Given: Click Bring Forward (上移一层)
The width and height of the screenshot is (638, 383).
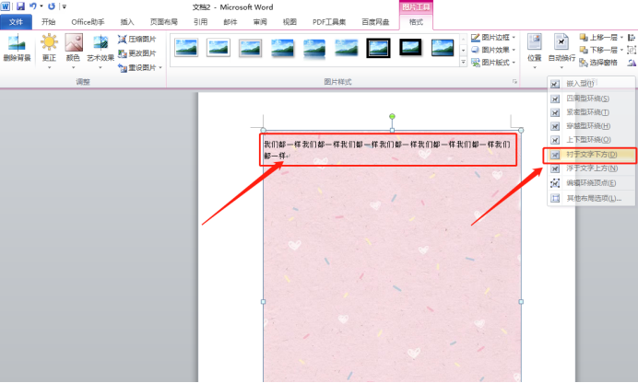Looking at the screenshot, I should [x=598, y=38].
